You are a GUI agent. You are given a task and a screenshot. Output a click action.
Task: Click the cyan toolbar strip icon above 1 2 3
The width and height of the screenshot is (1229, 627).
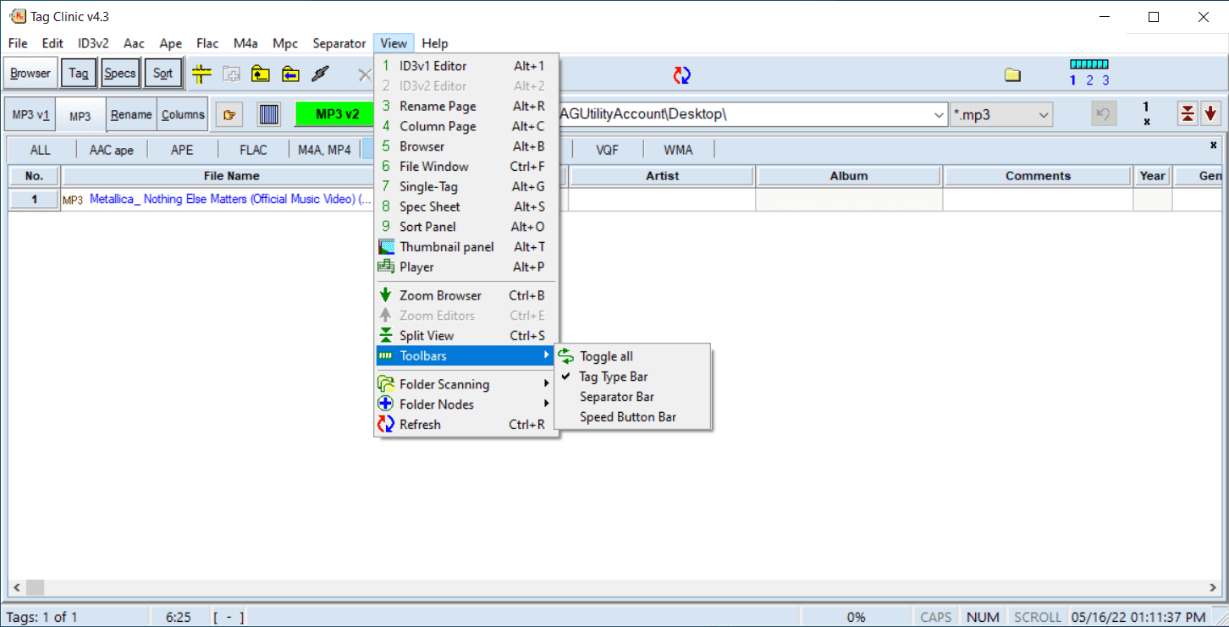(x=1089, y=63)
